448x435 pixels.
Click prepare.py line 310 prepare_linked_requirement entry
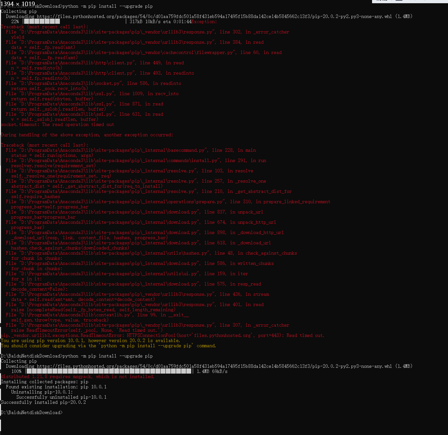tap(168, 202)
